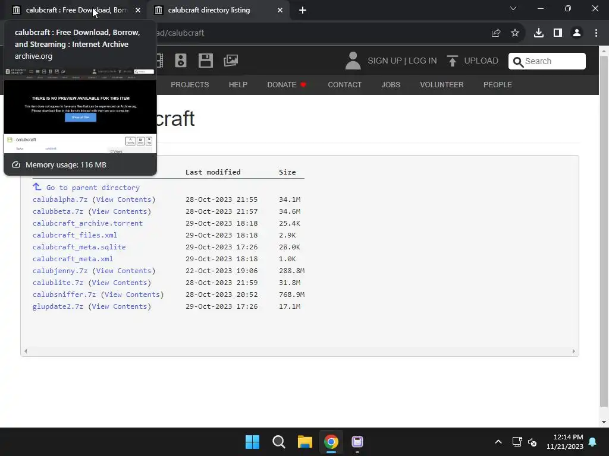Open calubcraft_meta.xml
Viewport: 609px width, 456px height.
click(73, 259)
